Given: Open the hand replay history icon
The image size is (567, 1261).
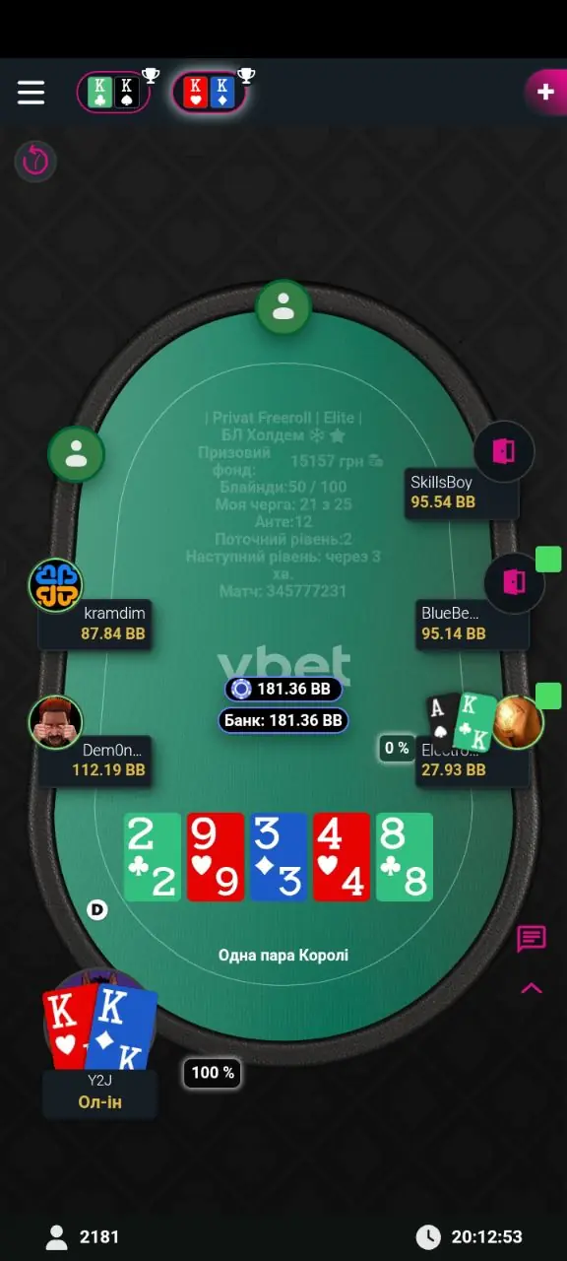Looking at the screenshot, I should pos(35,160).
